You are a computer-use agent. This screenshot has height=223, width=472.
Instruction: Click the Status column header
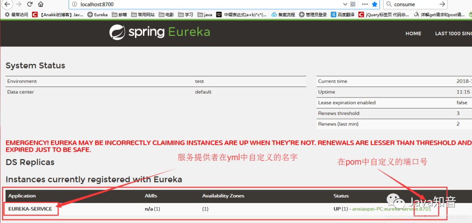tap(341, 196)
